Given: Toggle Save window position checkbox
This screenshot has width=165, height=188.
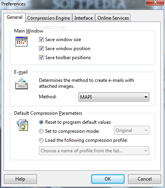Looking at the screenshot, I should 41,49.
